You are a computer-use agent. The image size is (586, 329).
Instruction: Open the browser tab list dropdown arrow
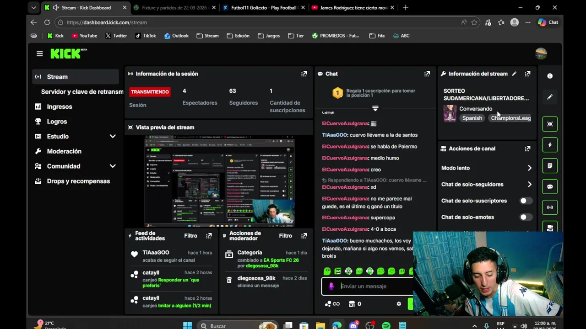(x=33, y=8)
